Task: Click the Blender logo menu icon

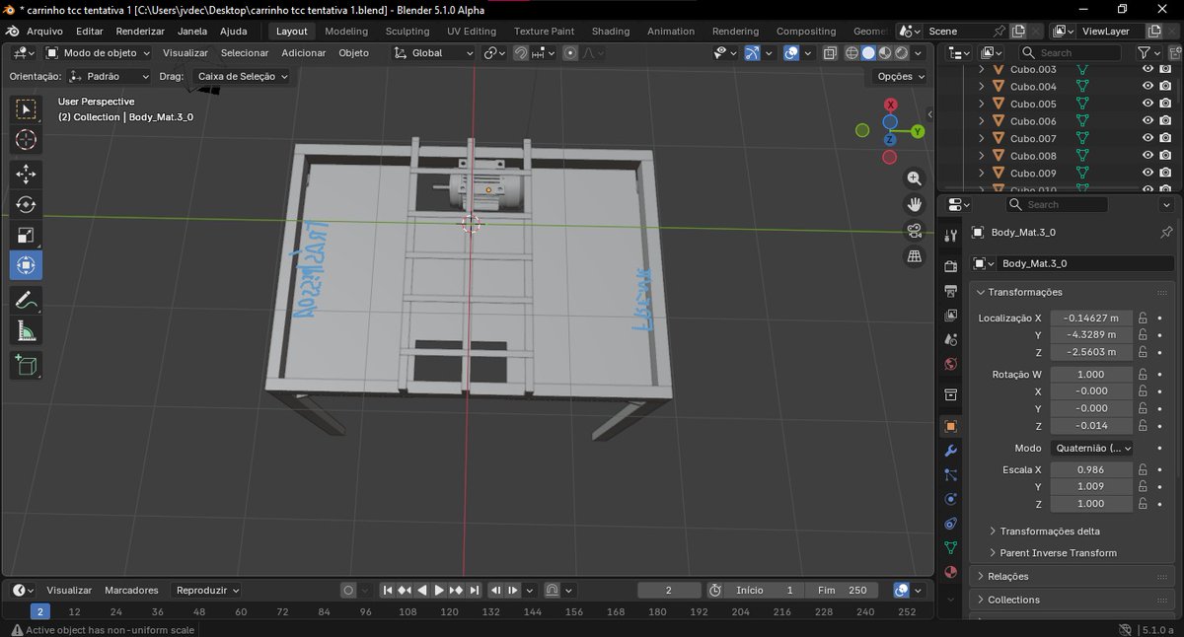Action: pos(13,31)
